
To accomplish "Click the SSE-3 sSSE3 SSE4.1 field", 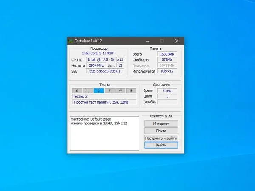I will [x=105, y=71].
